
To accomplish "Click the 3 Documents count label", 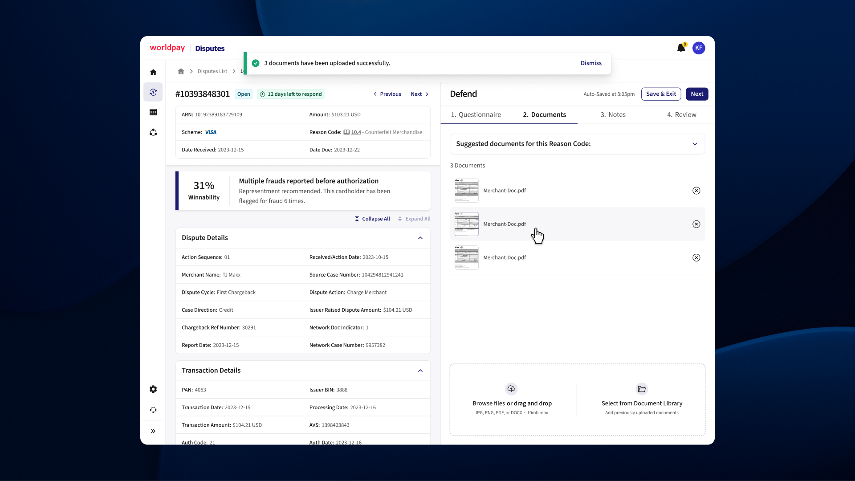I will click(x=467, y=165).
